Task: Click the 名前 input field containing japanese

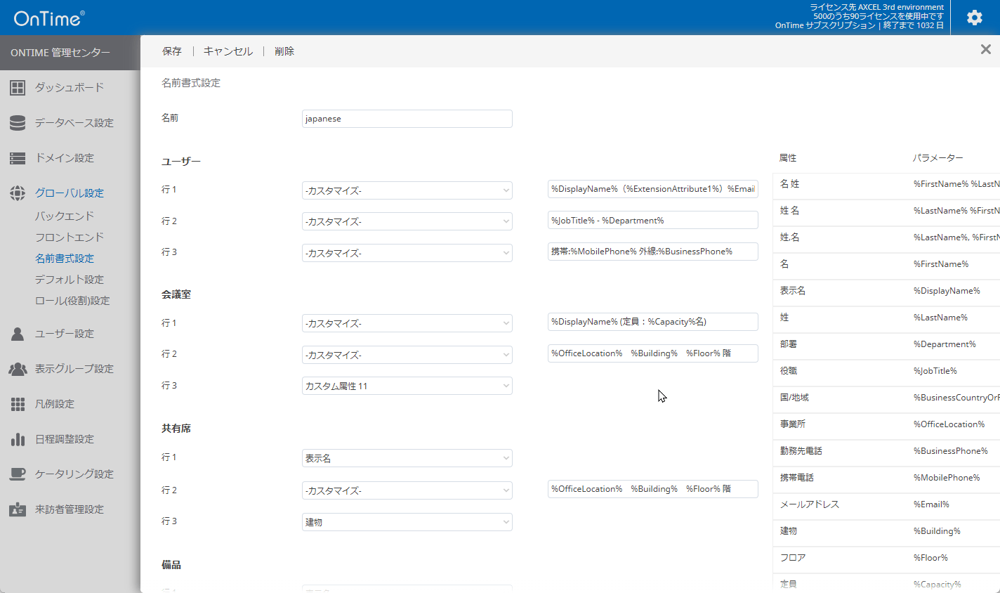Action: 407,119
